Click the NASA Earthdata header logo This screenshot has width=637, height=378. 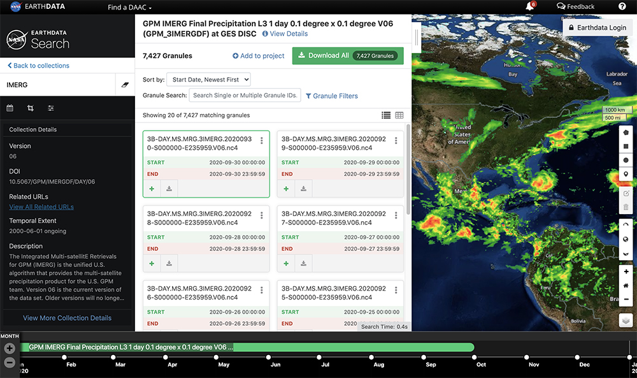[x=38, y=6]
